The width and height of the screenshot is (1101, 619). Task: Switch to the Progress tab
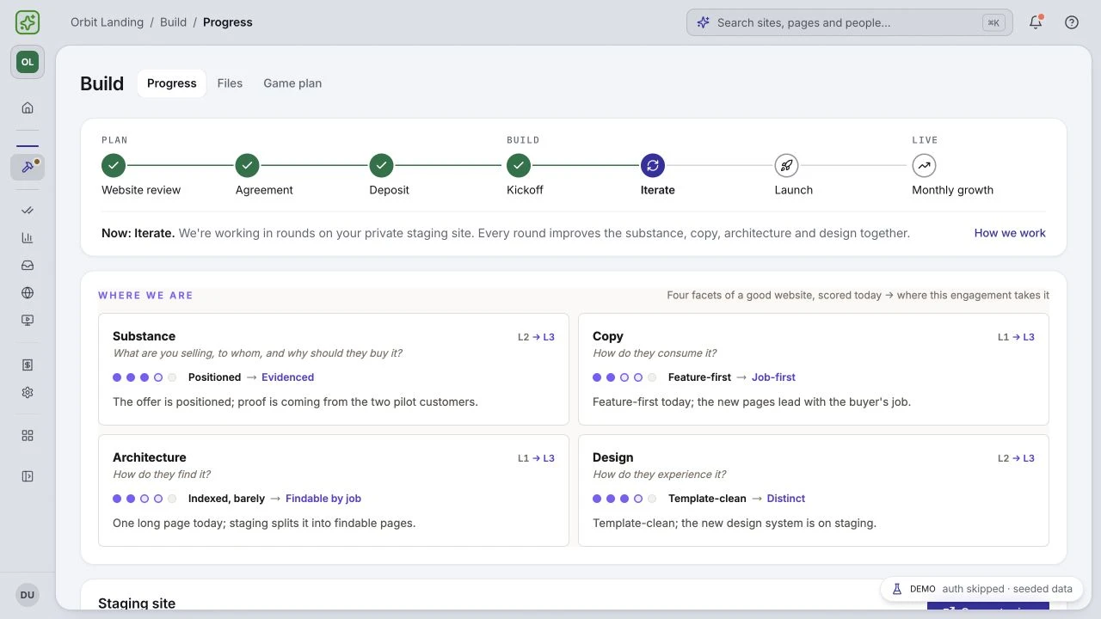(172, 83)
